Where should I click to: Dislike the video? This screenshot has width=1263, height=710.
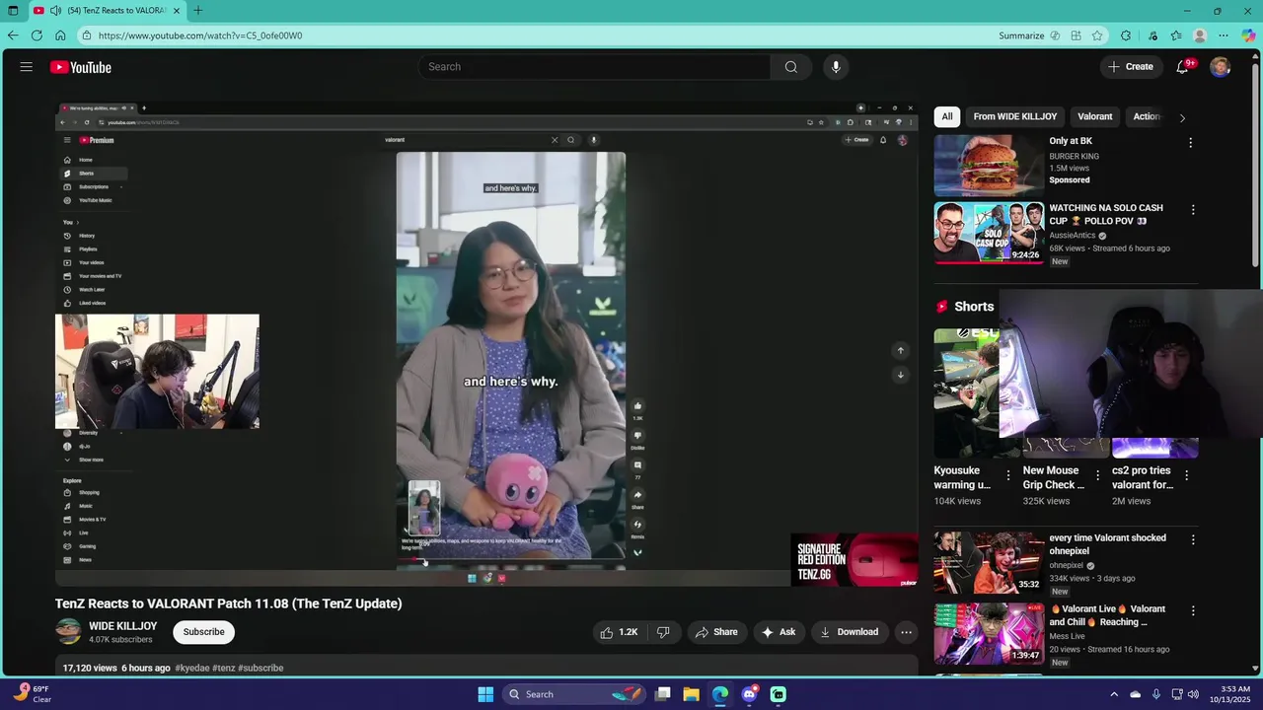663,632
